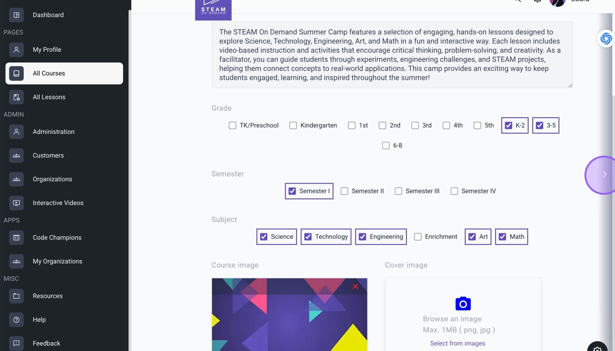
Task: Click the STEAM On Demand logo
Action: click(x=213, y=9)
